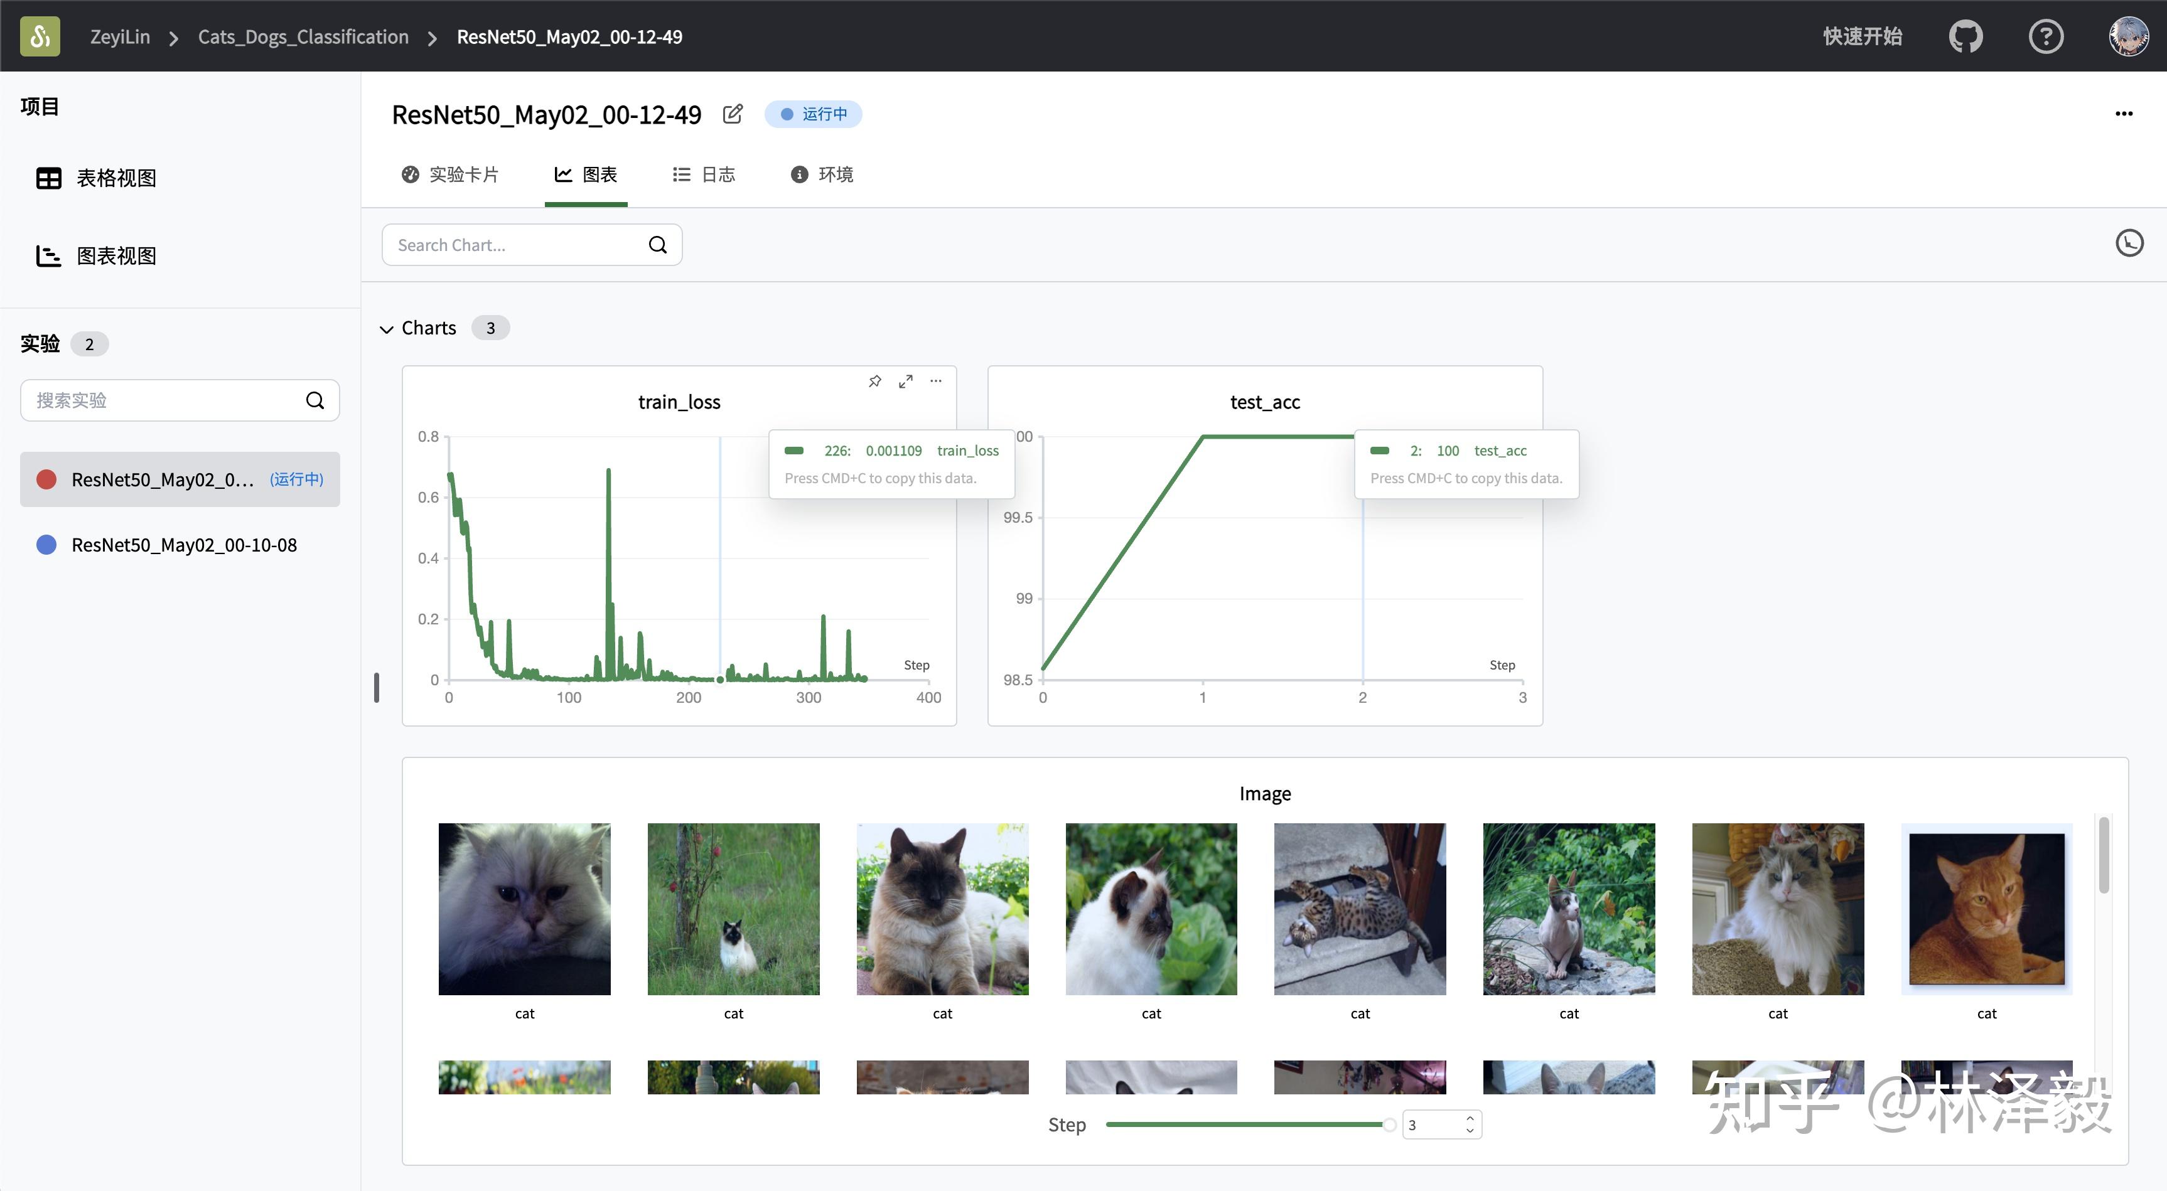2167x1191 pixels.
Task: Open train_loss chart more options
Action: tap(935, 381)
